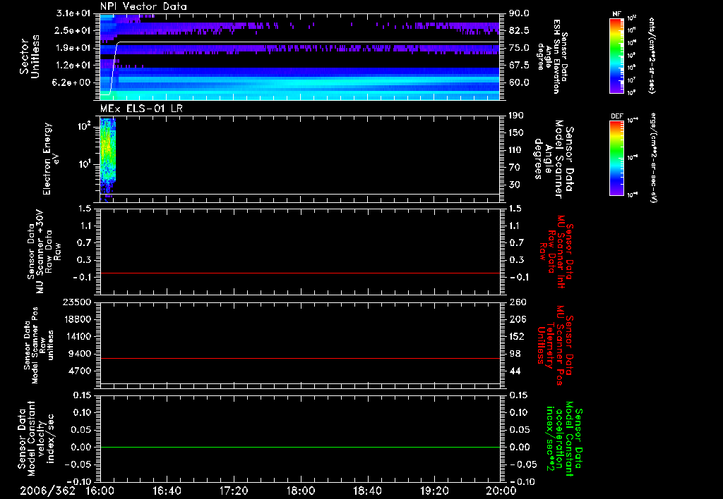This screenshot has width=723, height=499.
Task: Click the red line in MU Scanner +30V panel
Action: (x=300, y=273)
